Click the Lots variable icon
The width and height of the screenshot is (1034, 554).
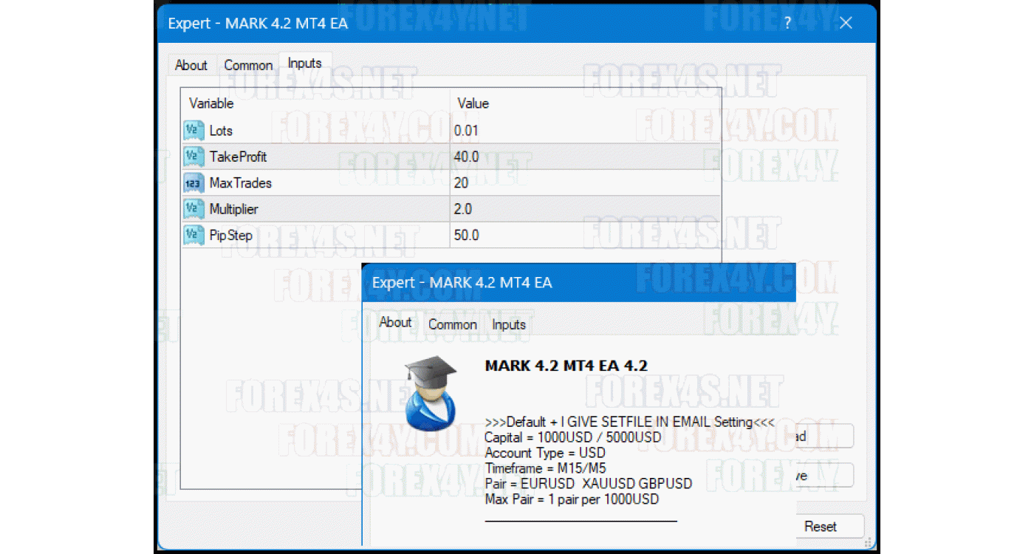[194, 131]
